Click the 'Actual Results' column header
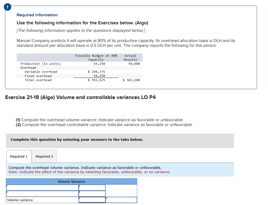The image size is (268, 205). (131, 58)
